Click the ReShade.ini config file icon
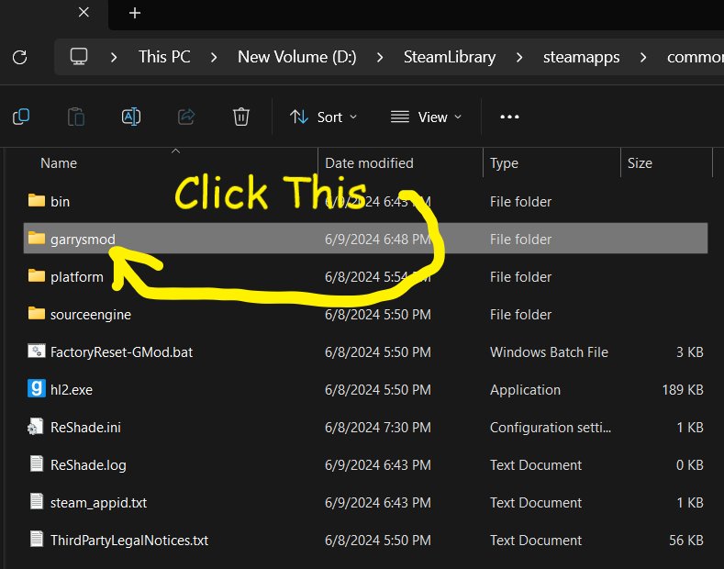The width and height of the screenshot is (724, 569). pos(36,426)
